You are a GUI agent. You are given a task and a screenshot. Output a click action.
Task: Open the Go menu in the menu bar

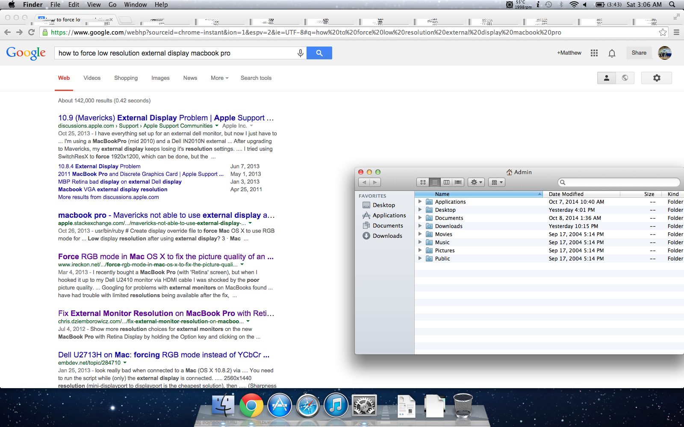[112, 5]
